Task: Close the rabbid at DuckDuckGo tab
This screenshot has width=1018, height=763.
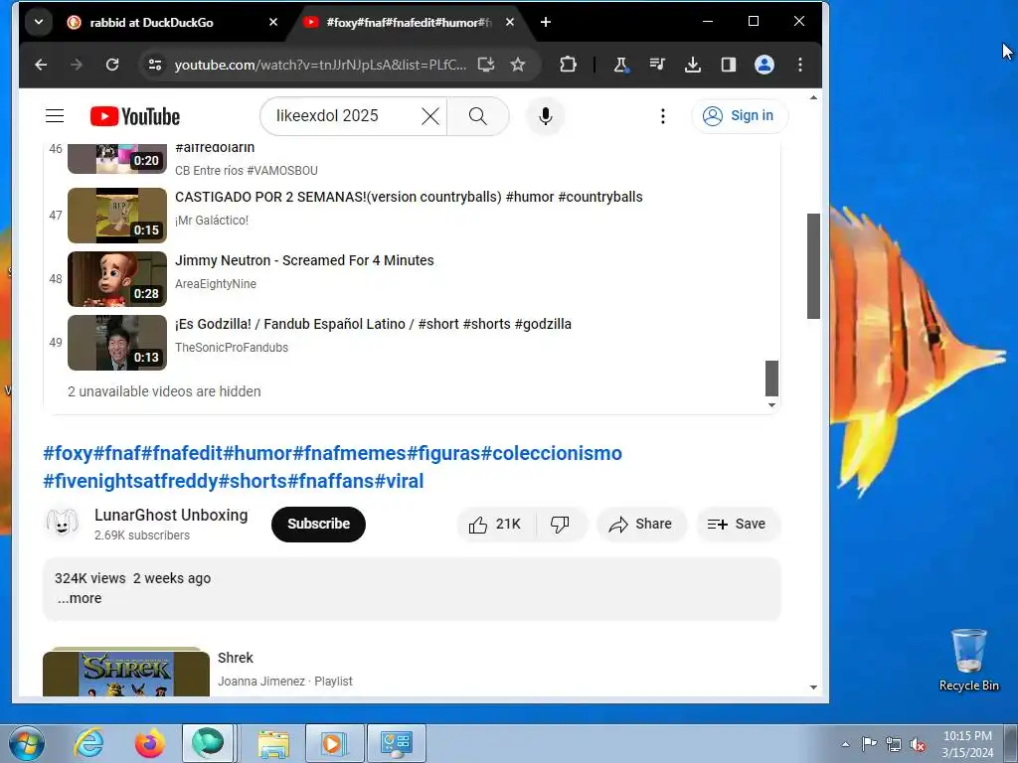Action: 273,22
